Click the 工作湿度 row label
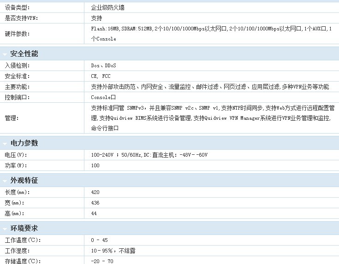 tap(17, 251)
